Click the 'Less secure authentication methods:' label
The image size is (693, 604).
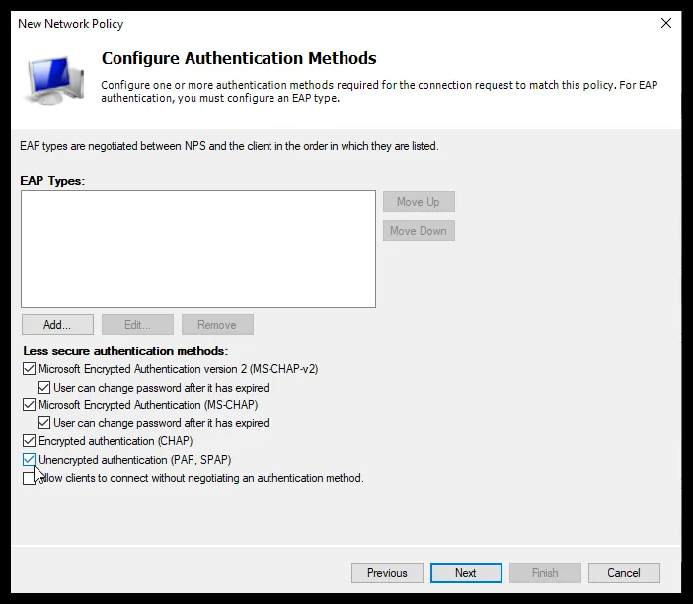125,351
